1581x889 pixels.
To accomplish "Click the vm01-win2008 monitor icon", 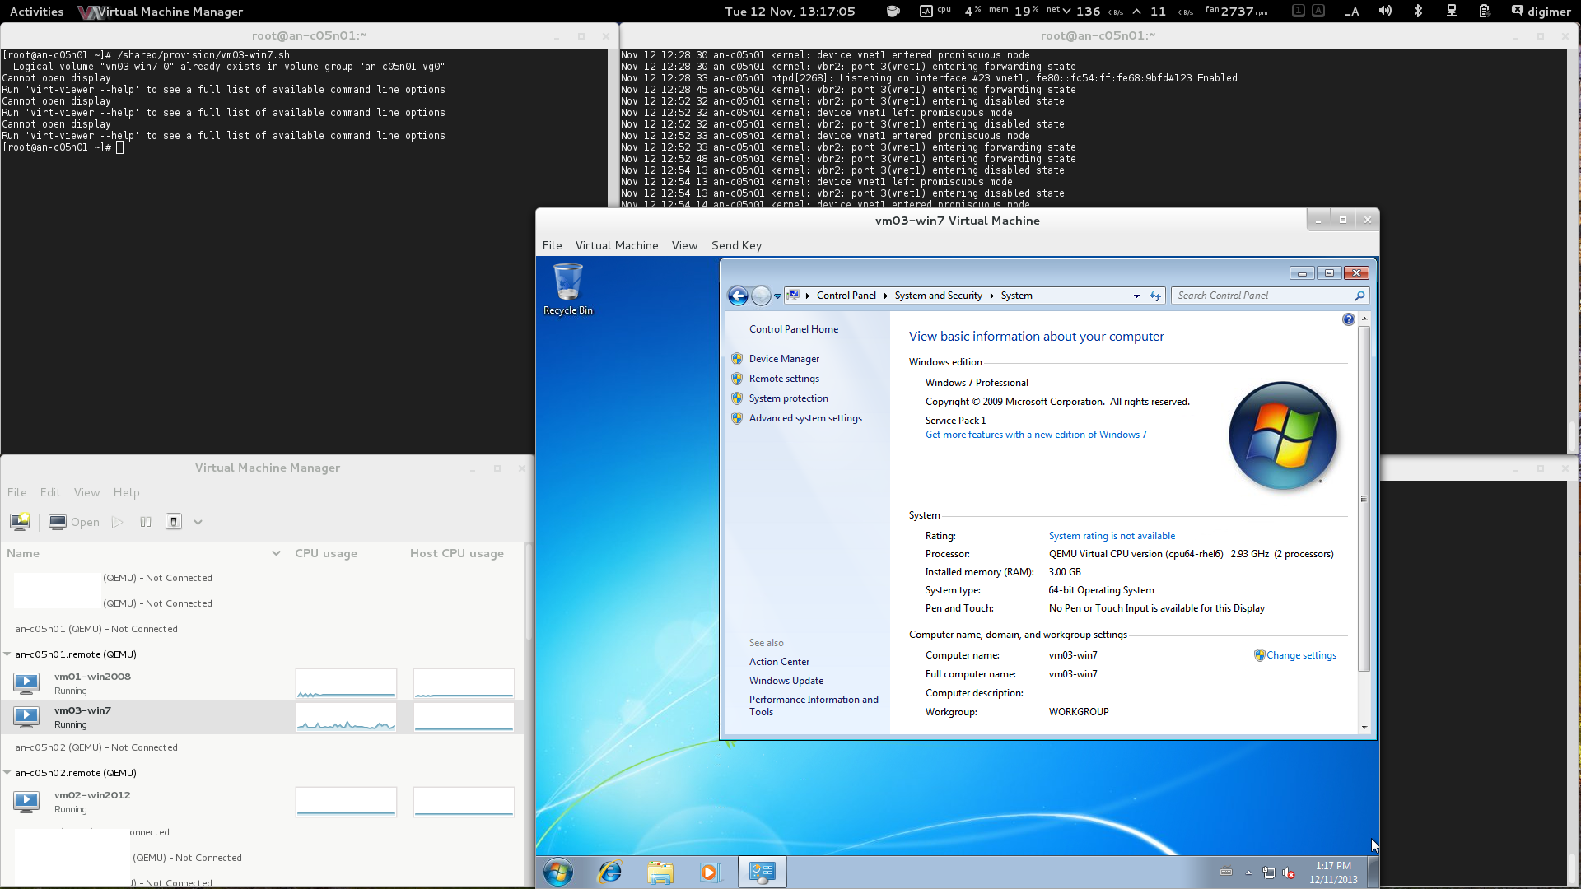I will coord(26,682).
